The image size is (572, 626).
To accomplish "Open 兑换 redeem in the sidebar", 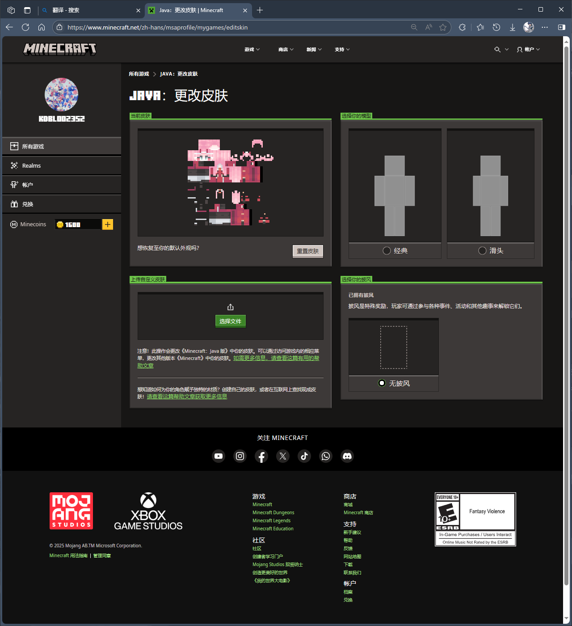I will [62, 204].
